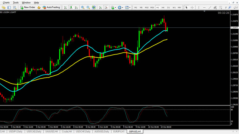Switch to the EURJPY,H1 chart tab
The image size is (239, 134).
coord(119,131)
